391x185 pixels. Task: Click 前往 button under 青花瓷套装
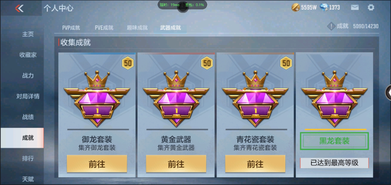[255, 164]
